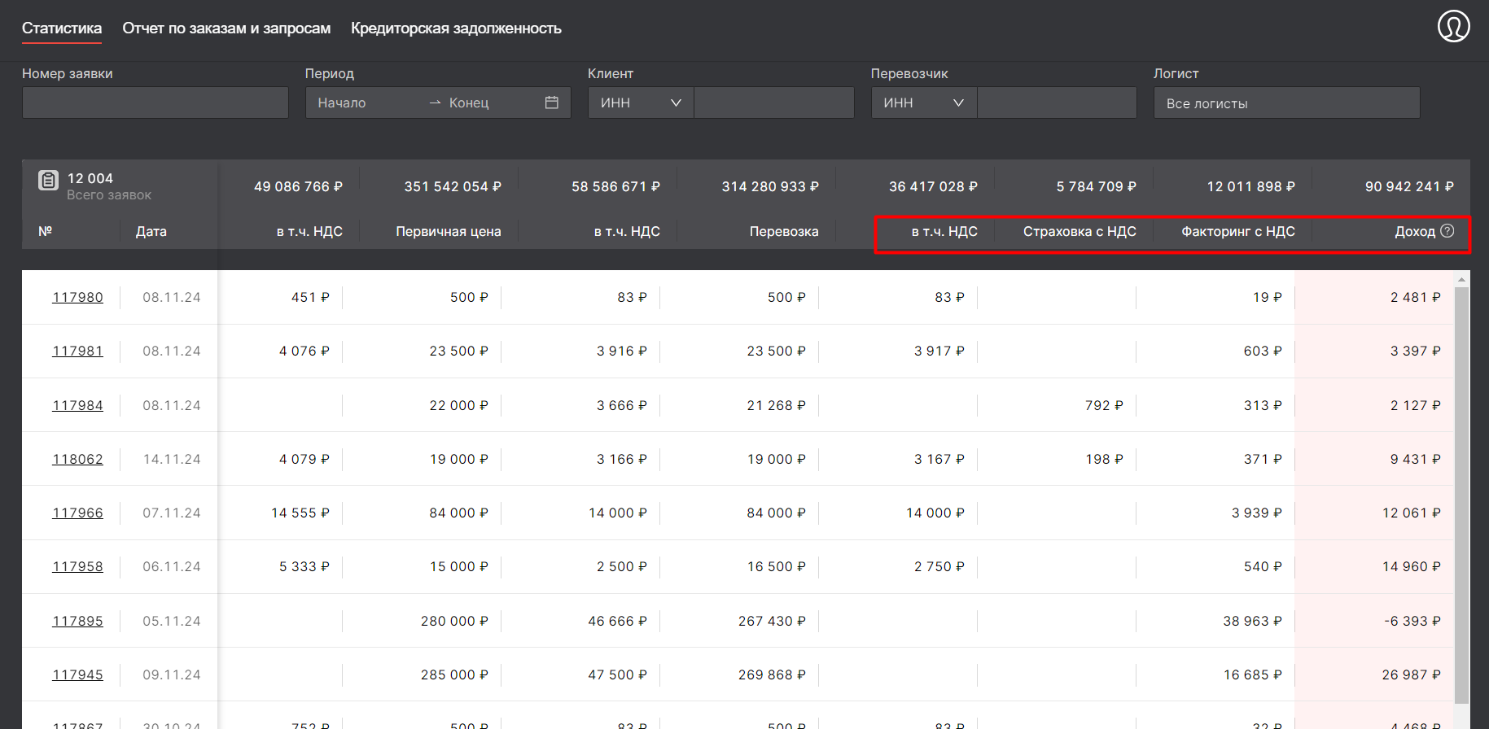1489x729 pixels.
Task: Click insurance value 198 ₽
Action: click(1104, 459)
